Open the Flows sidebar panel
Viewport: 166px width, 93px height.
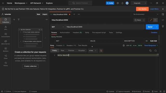[6, 57]
